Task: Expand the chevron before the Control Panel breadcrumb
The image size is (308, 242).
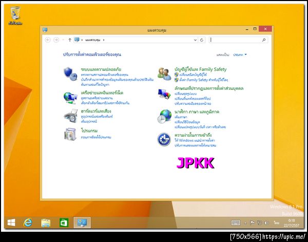Action: pyautogui.click(x=82, y=40)
